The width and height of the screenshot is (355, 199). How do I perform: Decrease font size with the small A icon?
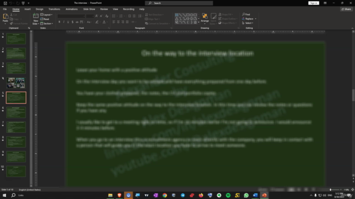click(101, 16)
